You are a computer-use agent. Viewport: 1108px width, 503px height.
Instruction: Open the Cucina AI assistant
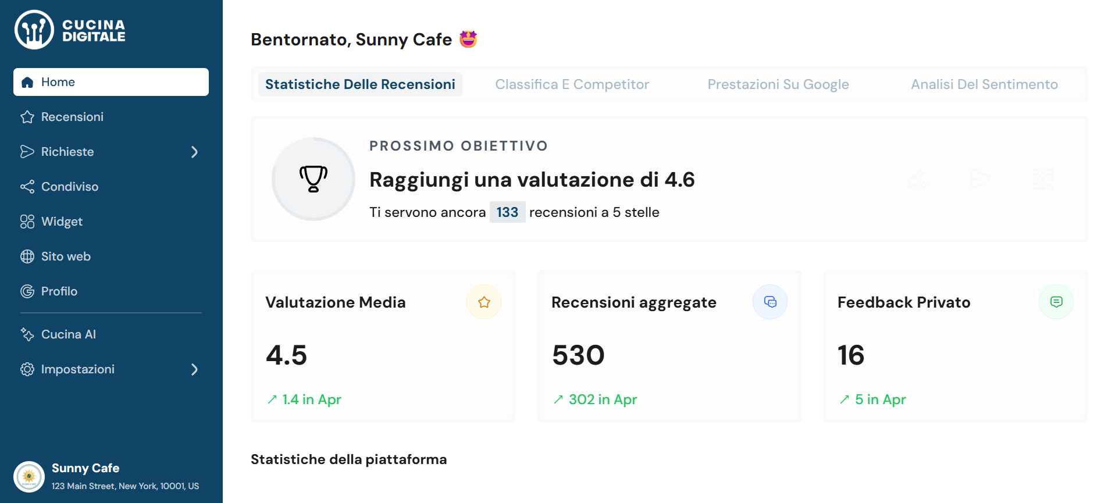[x=68, y=334]
